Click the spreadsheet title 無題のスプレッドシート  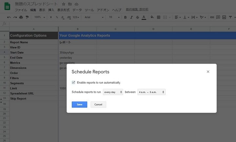coord(36,4)
